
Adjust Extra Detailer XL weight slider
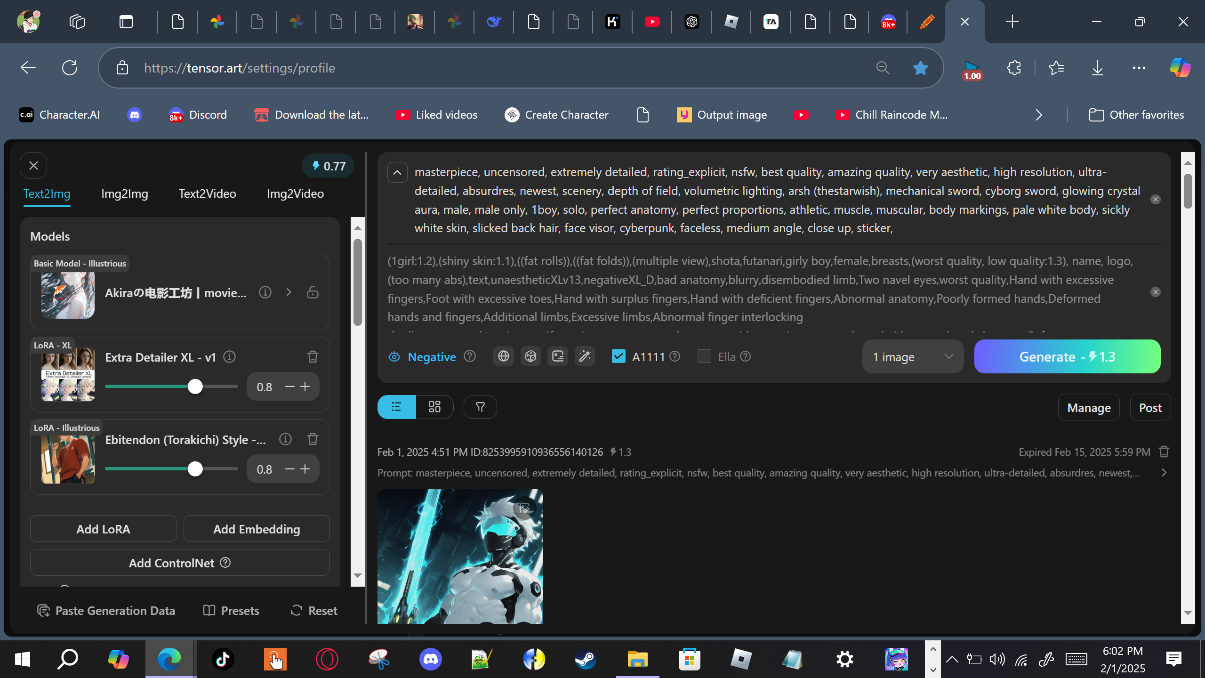pos(195,387)
